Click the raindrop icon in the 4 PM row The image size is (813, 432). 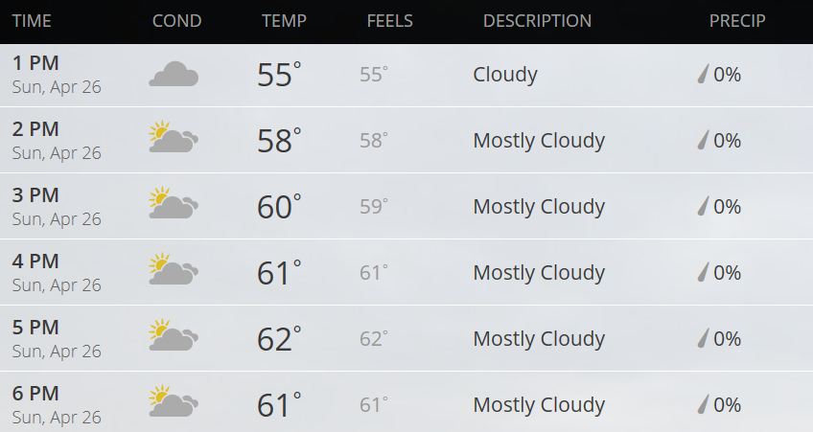click(x=703, y=272)
